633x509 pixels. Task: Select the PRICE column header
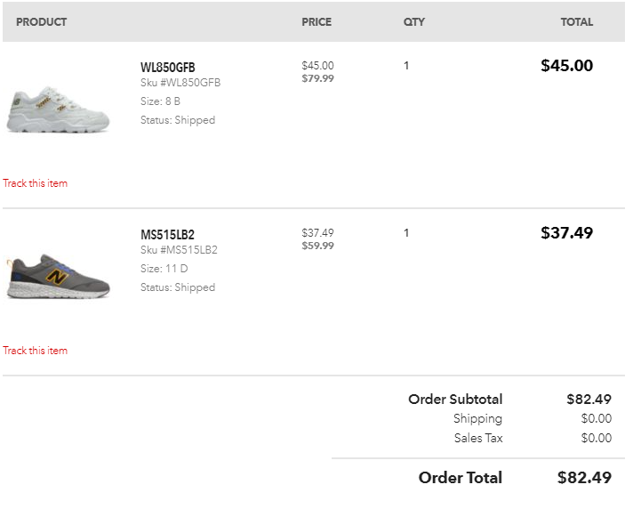tap(316, 22)
